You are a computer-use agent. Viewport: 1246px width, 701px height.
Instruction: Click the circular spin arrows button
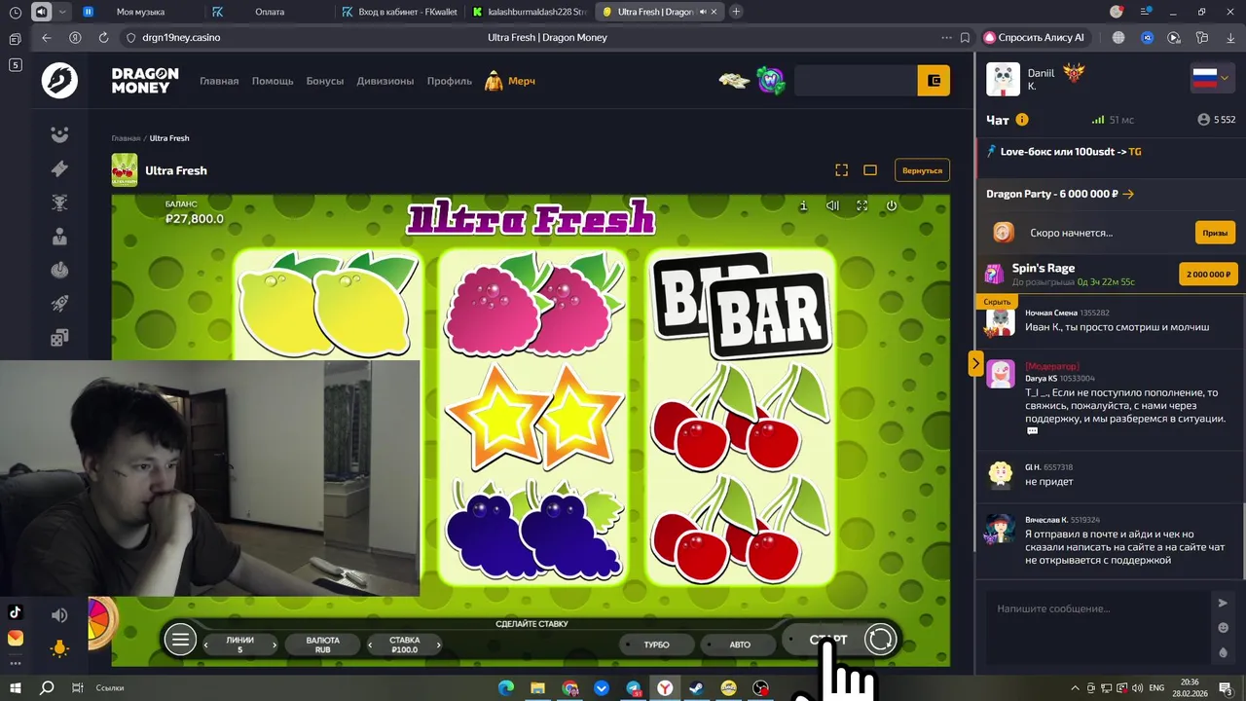pyautogui.click(x=880, y=640)
